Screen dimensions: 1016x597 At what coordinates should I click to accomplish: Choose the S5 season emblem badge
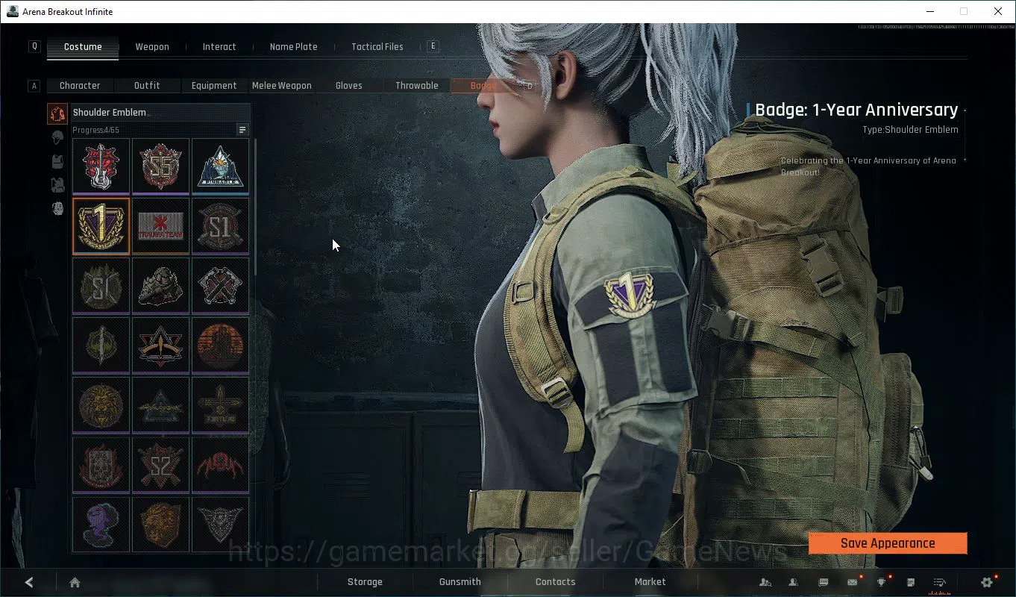[x=160, y=166]
